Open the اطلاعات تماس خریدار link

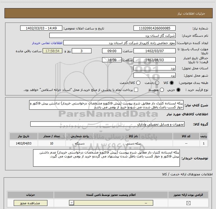[x=47, y=43]
